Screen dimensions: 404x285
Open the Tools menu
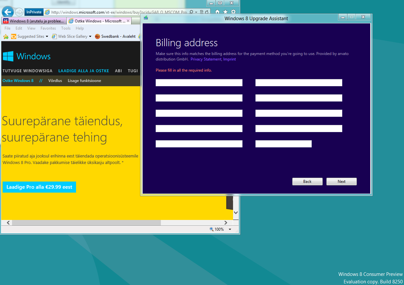[66, 28]
